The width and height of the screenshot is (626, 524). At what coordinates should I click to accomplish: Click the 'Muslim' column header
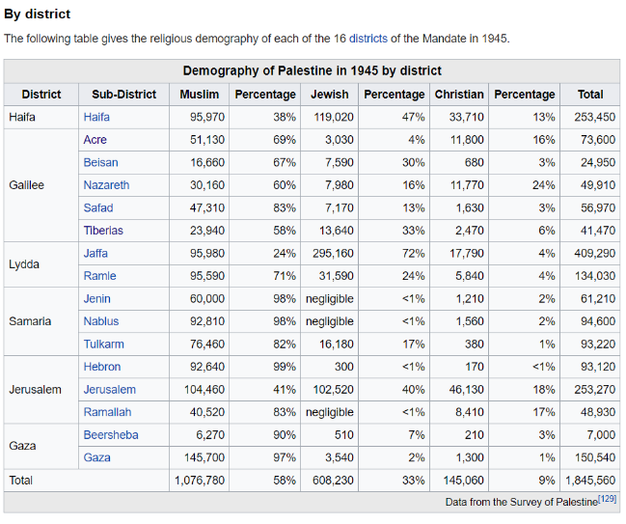pos(200,95)
